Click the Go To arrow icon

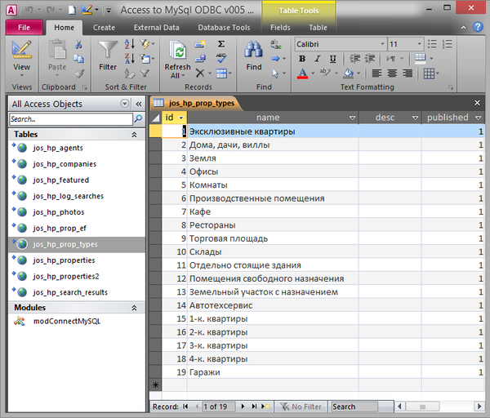pos(276,59)
